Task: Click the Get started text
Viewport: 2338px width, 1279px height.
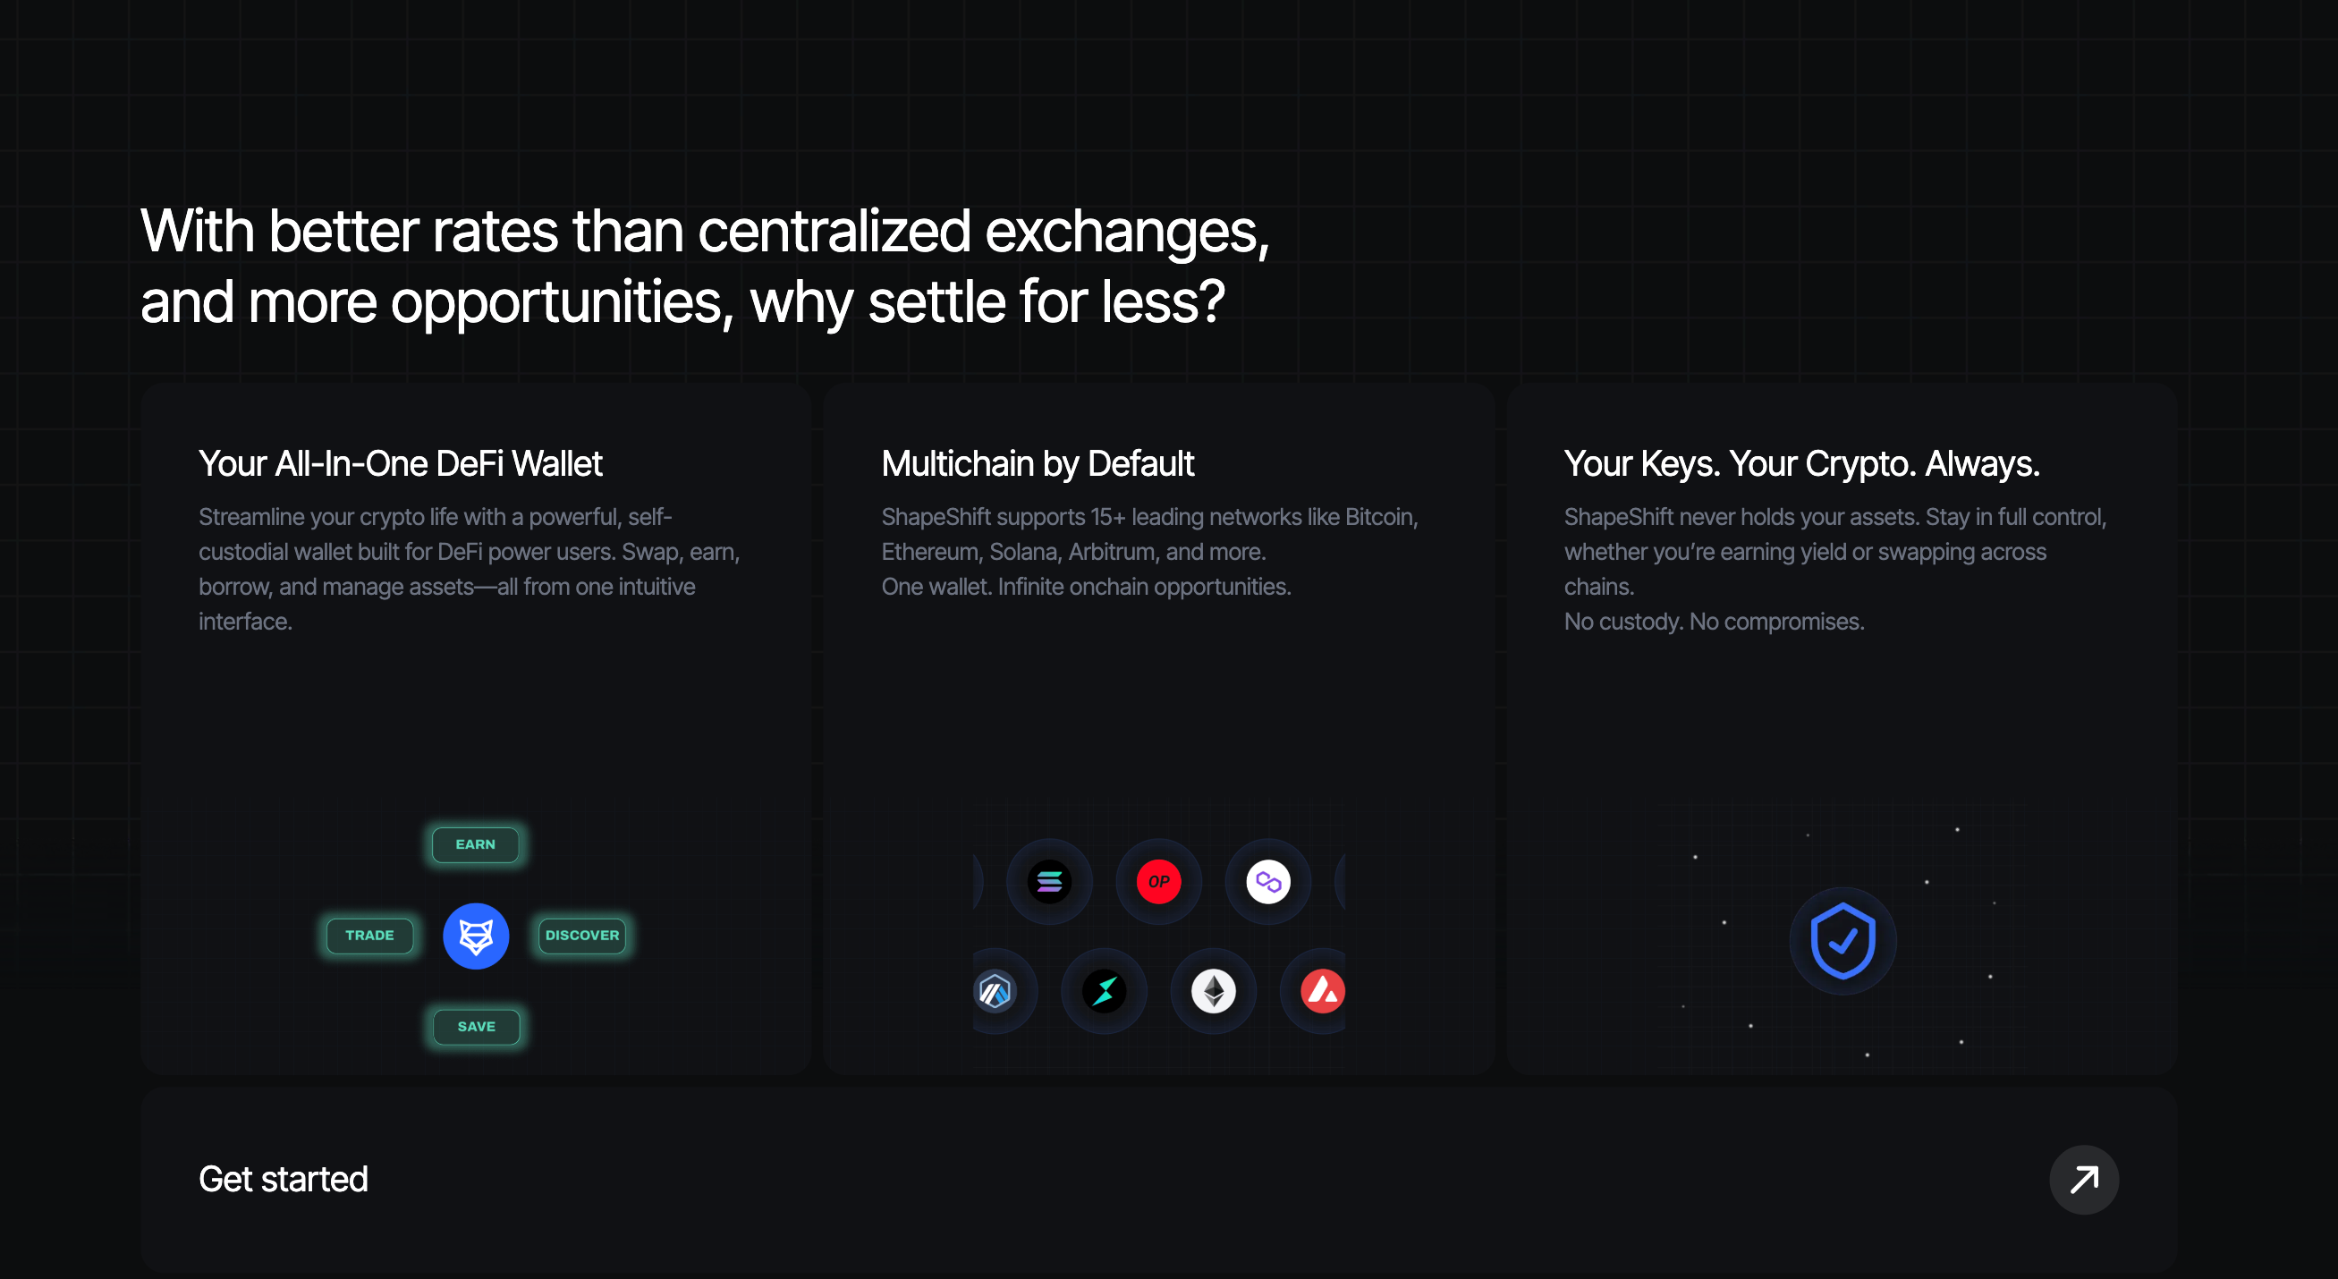Action: pos(284,1179)
